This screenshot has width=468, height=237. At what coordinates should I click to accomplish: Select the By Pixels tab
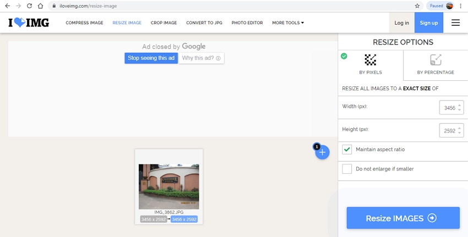pyautogui.click(x=371, y=65)
